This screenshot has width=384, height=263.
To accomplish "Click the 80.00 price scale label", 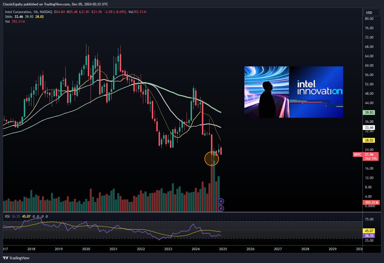I will point(369,19).
